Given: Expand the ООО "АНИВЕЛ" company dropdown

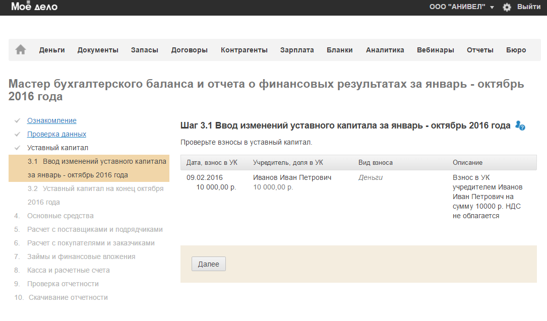Looking at the screenshot, I should click(461, 7).
